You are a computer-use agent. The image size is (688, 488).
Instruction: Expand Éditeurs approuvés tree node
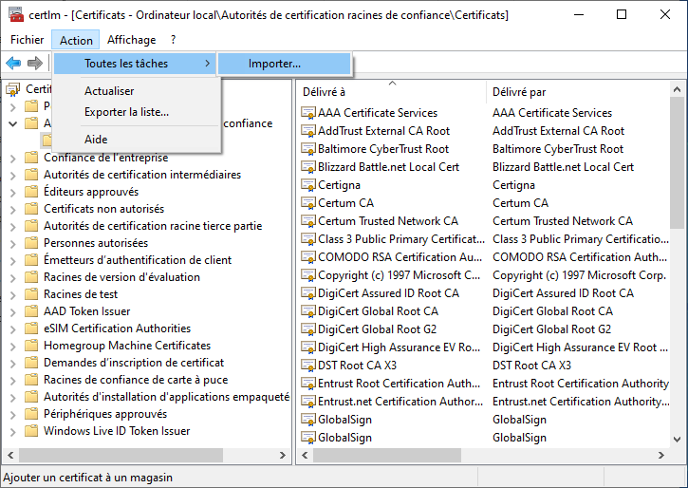tap(12, 192)
